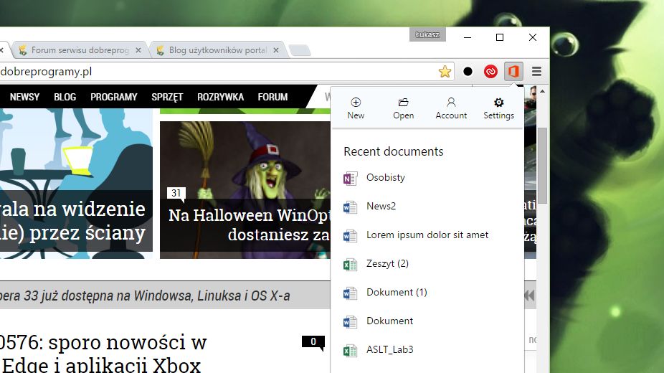The height and width of the screenshot is (373, 664).
Task: Open the ROZRYWKA site menu
Action: pyautogui.click(x=220, y=97)
